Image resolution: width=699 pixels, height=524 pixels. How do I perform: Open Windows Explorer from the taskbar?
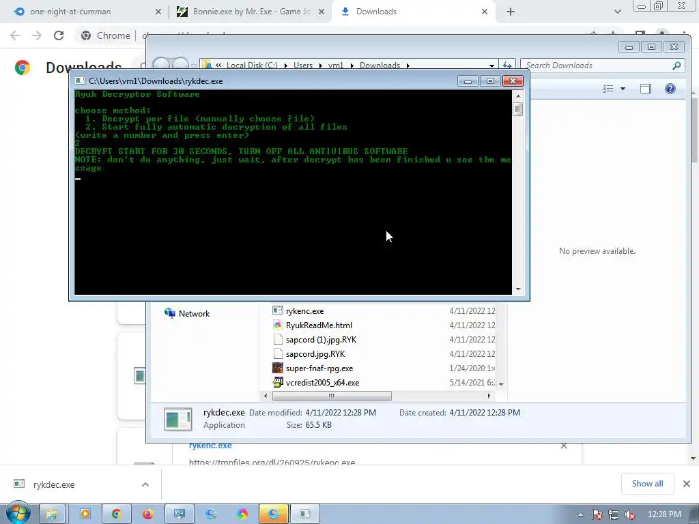point(52,514)
